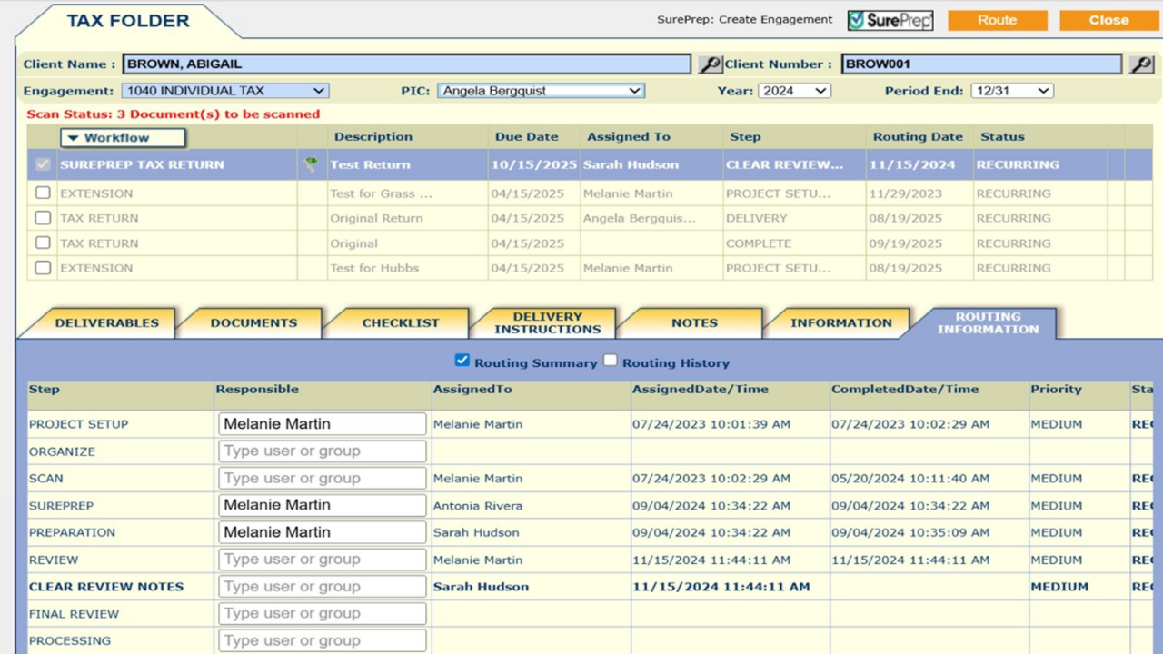Select the SUREPREP TAX RETURN row
This screenshot has height=654, width=1163.
[x=142, y=164]
